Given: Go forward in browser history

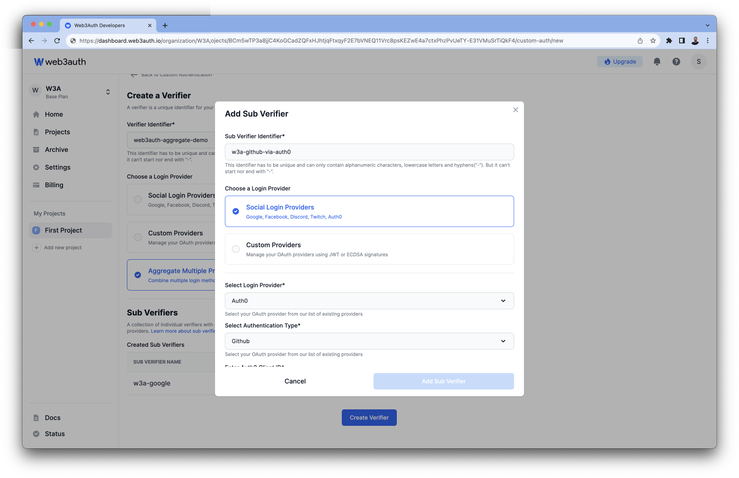Looking at the screenshot, I should tap(44, 41).
